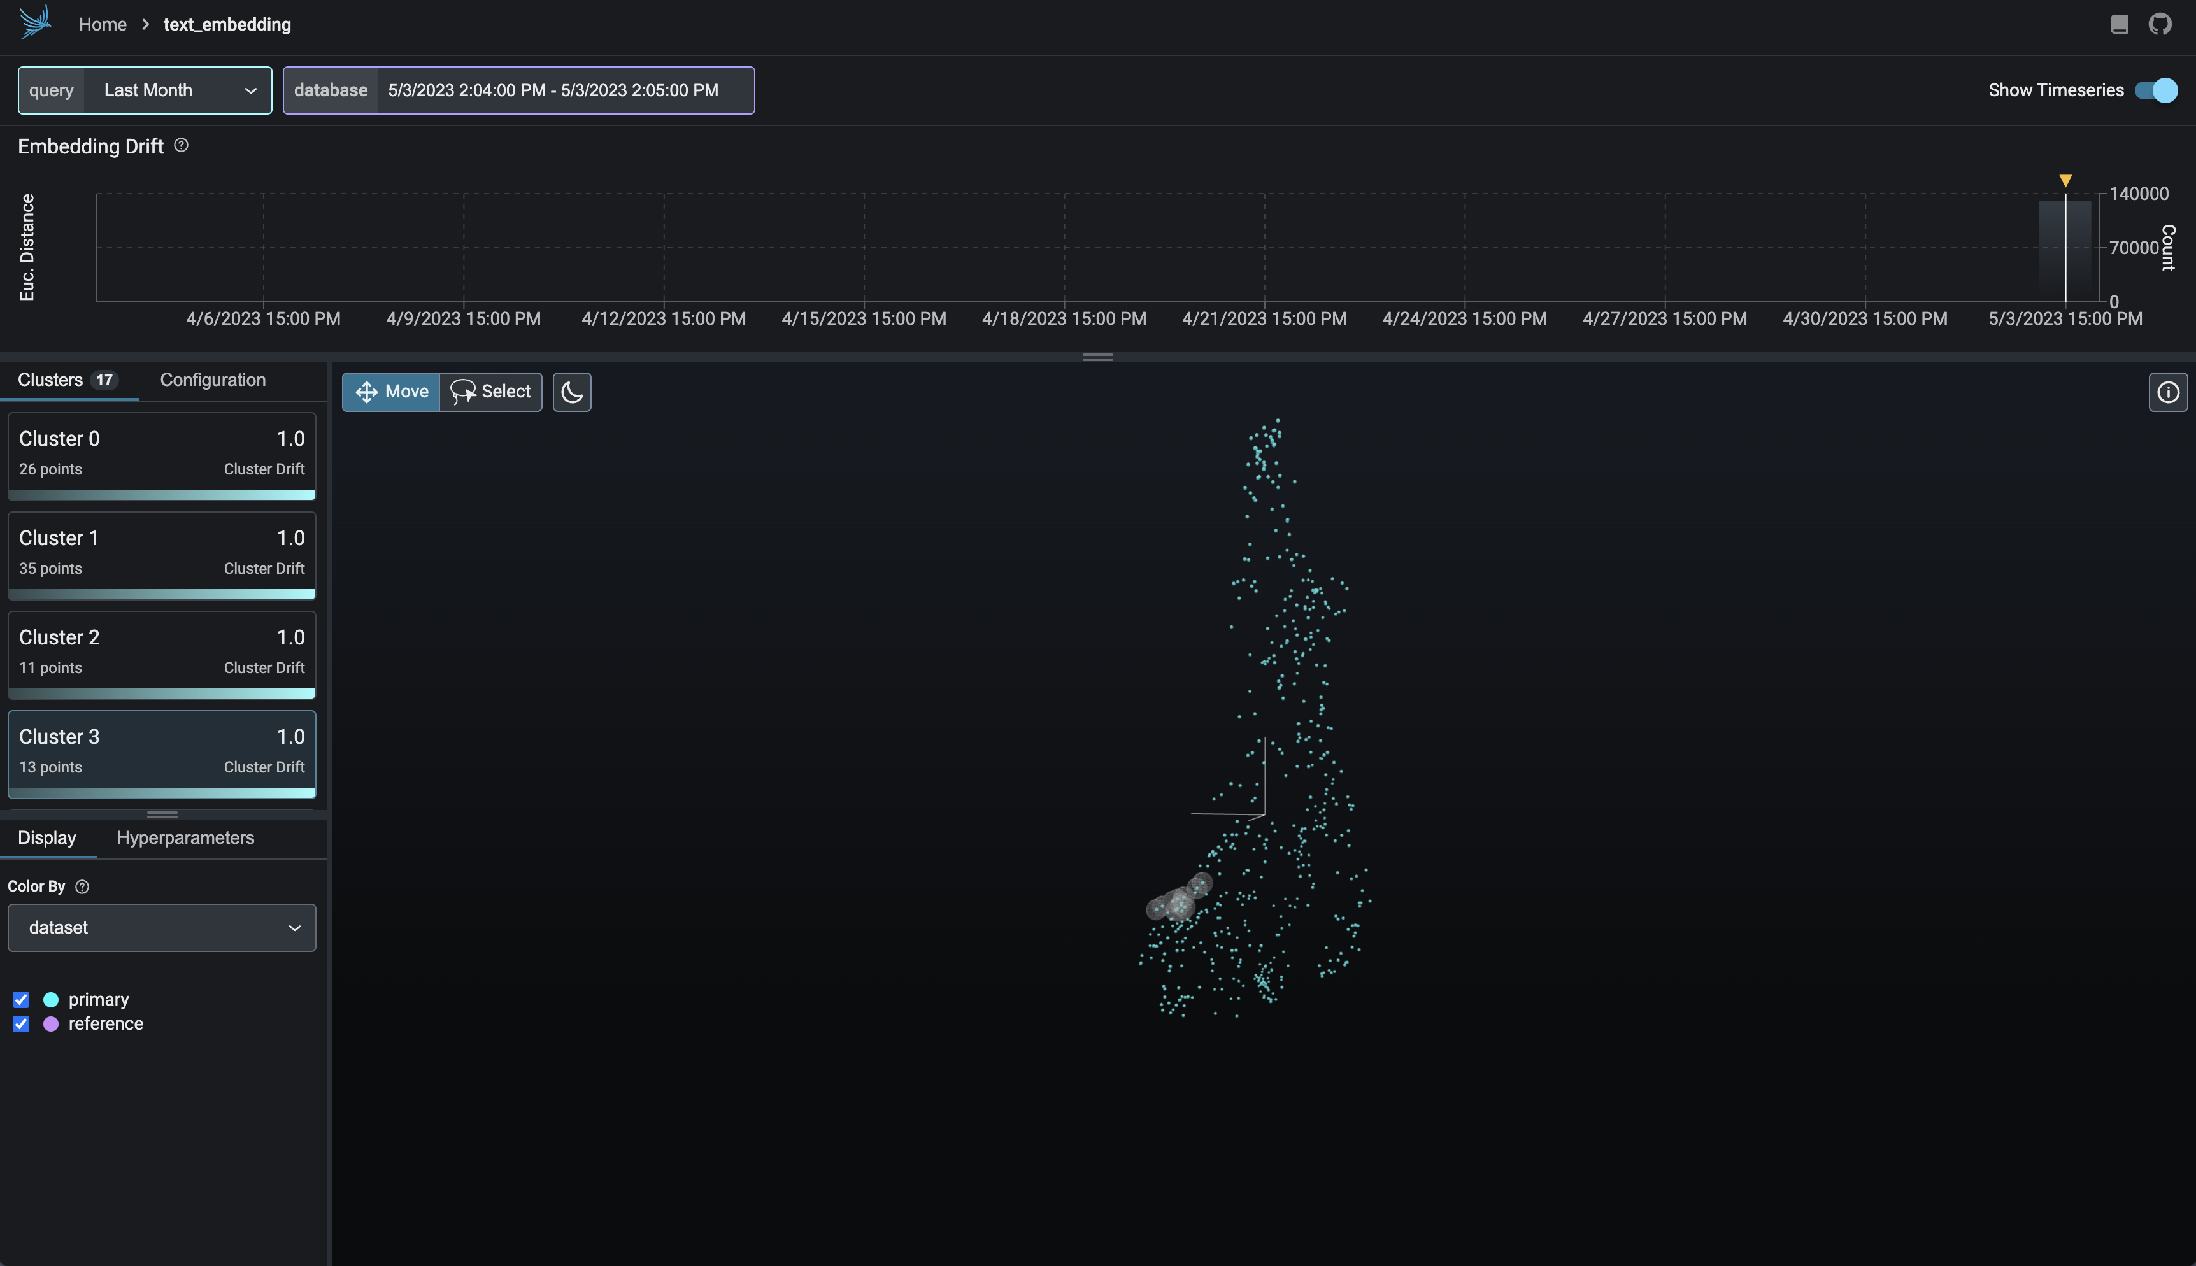
Task: Click the Color By help icon
Action: tap(83, 886)
